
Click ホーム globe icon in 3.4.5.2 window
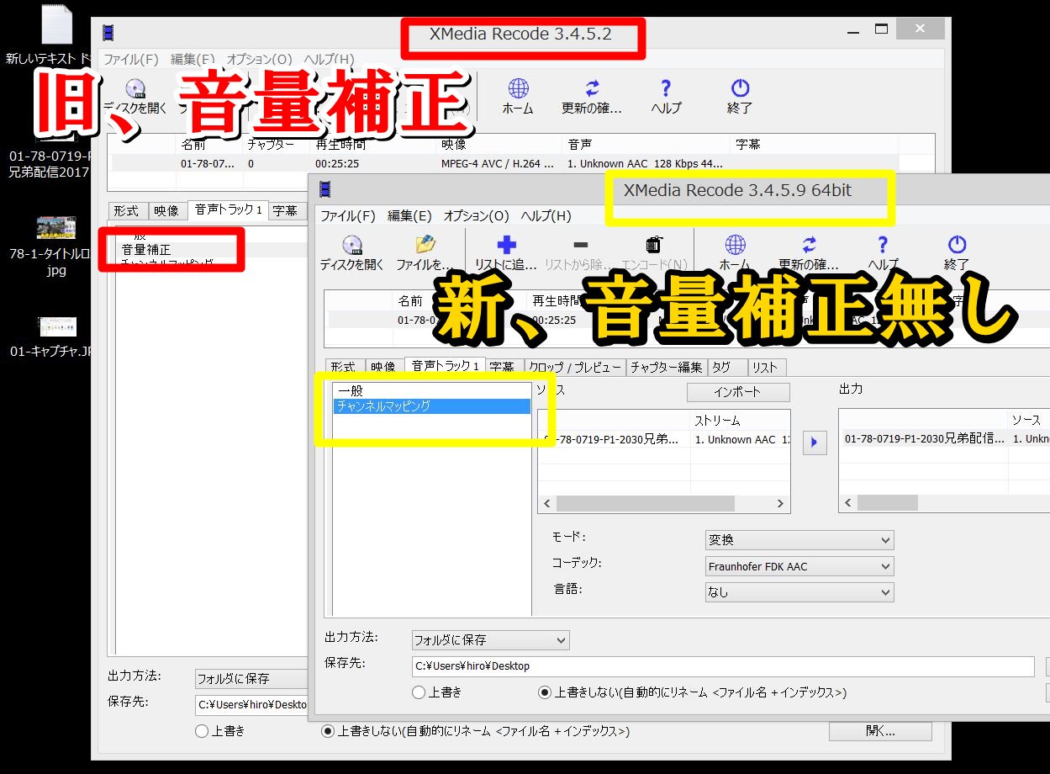pos(518,88)
